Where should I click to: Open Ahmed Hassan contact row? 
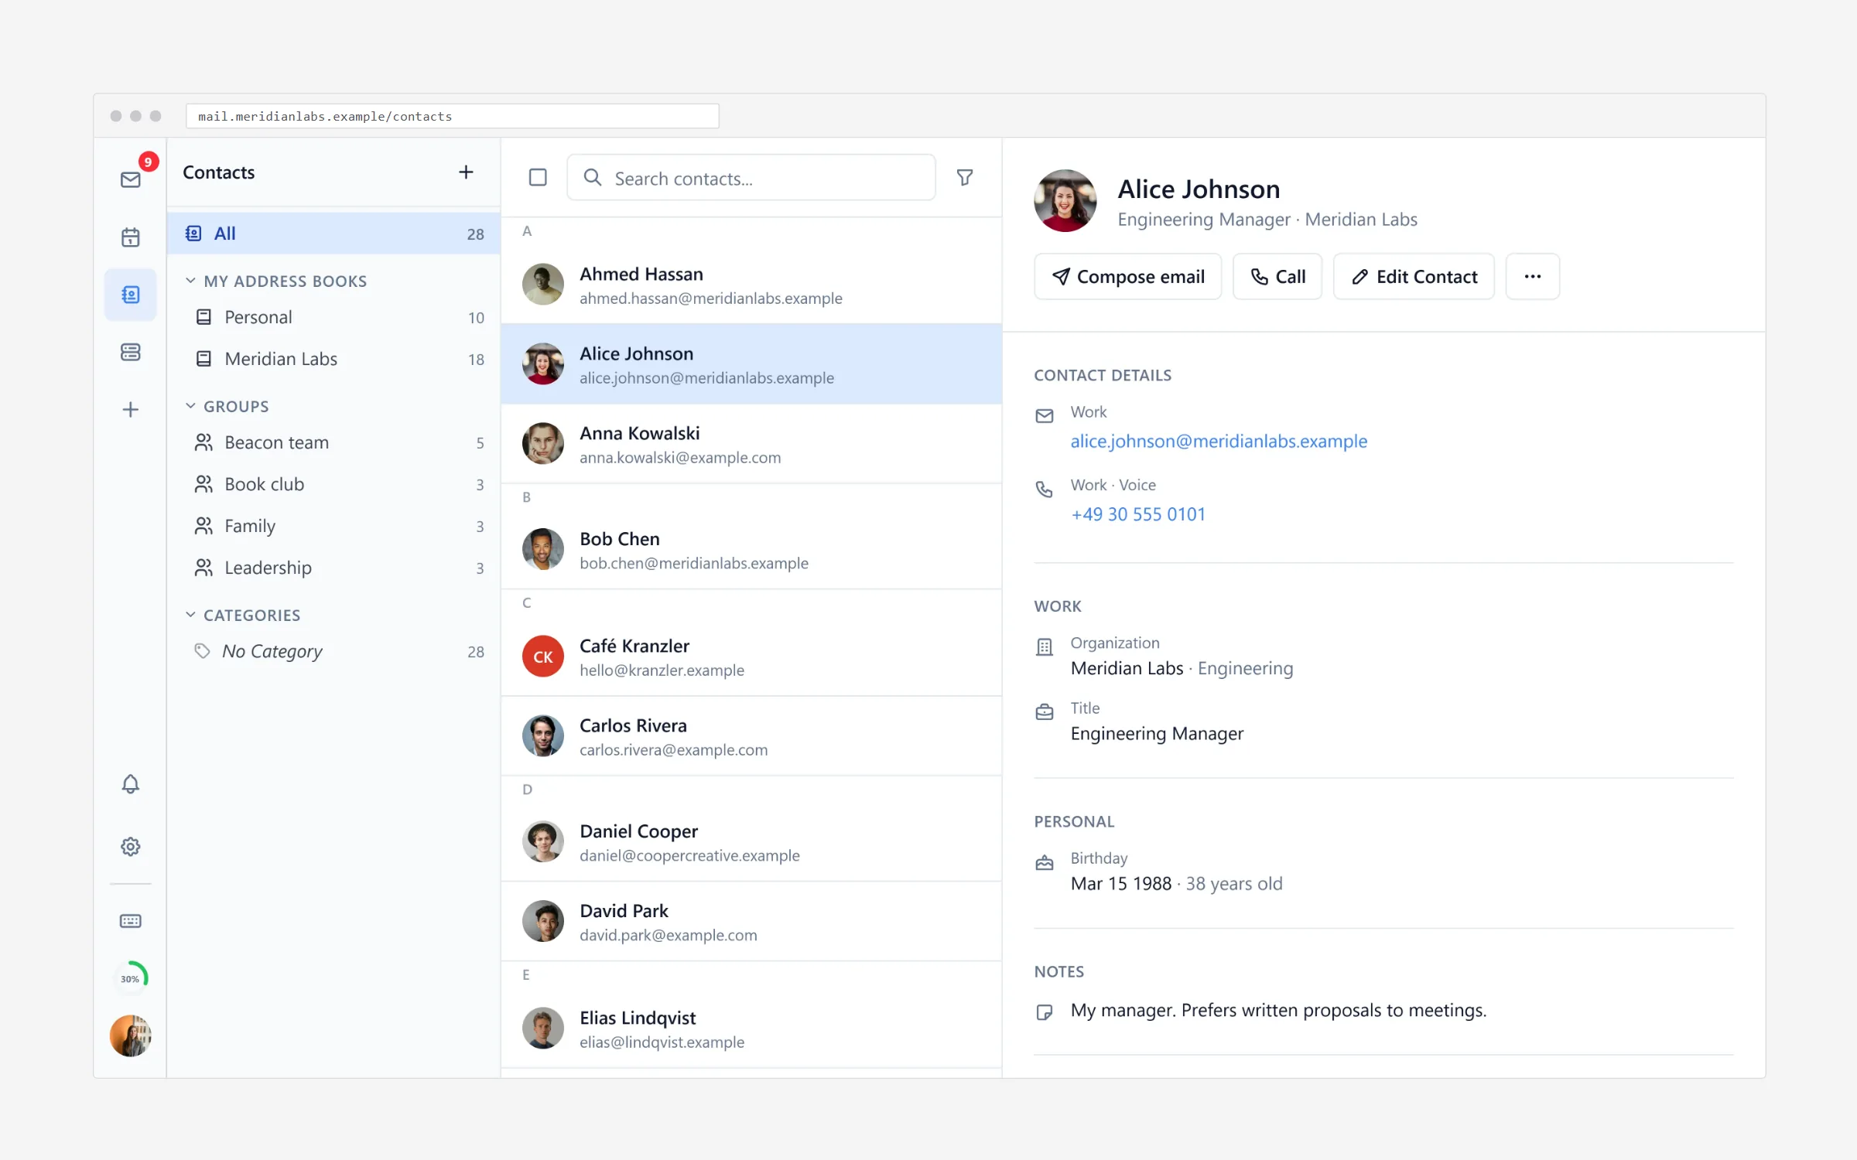tap(751, 285)
